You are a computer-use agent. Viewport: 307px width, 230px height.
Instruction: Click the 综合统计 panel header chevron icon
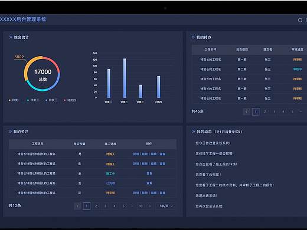(x=11, y=37)
